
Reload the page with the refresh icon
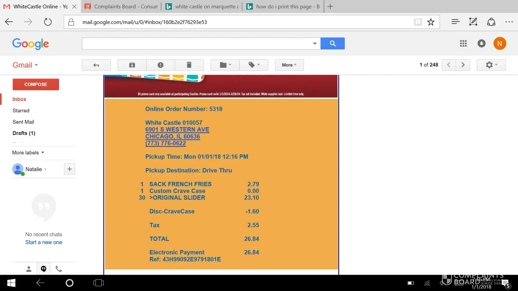(48, 22)
